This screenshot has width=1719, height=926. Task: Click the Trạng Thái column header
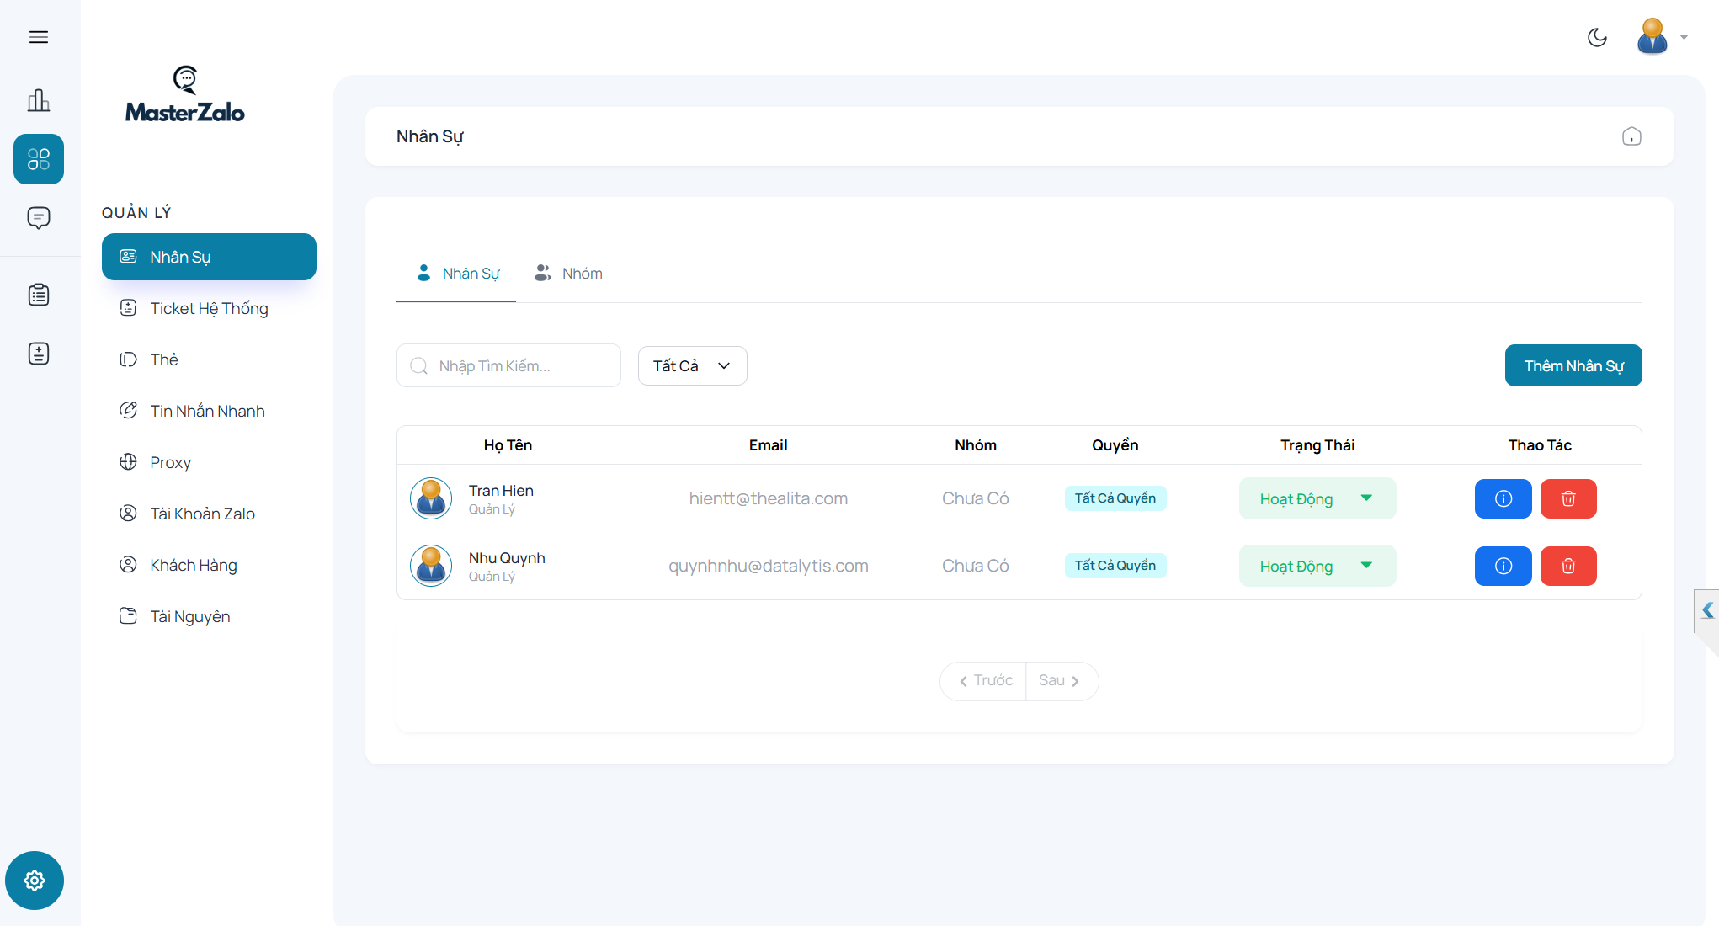point(1317,445)
